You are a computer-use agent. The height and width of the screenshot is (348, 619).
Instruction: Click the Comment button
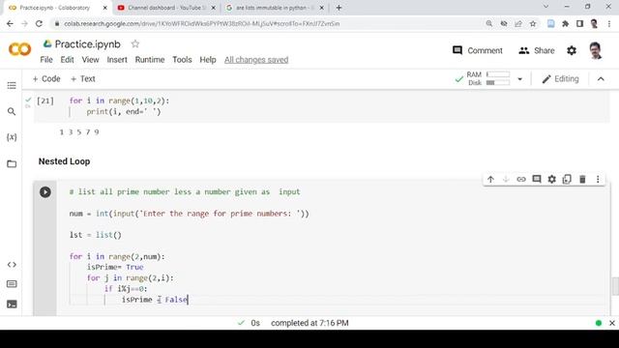(x=478, y=50)
